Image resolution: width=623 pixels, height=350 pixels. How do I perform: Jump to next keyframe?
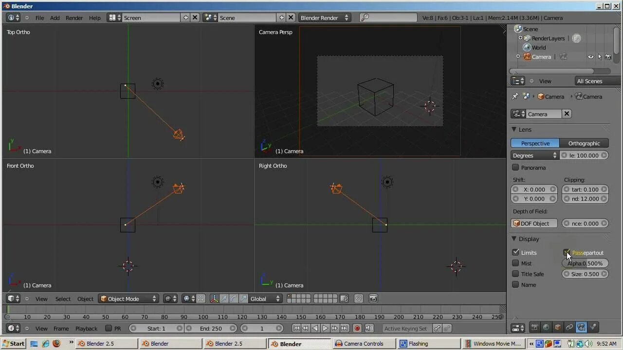coord(335,328)
